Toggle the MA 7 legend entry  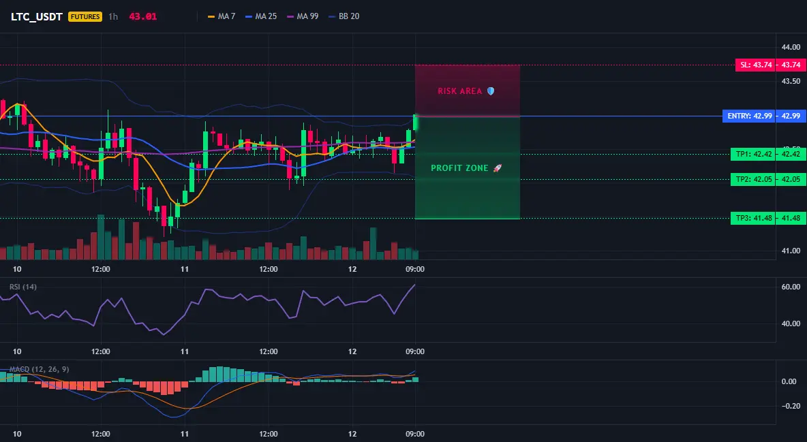click(x=222, y=16)
